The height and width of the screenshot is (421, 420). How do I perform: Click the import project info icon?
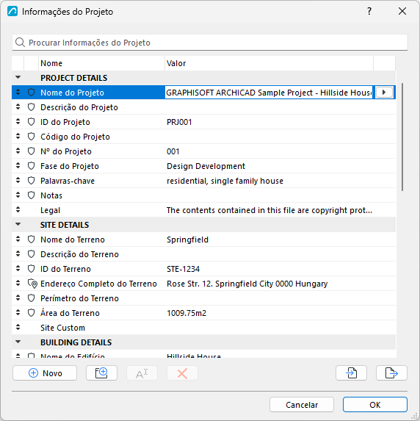pos(351,373)
